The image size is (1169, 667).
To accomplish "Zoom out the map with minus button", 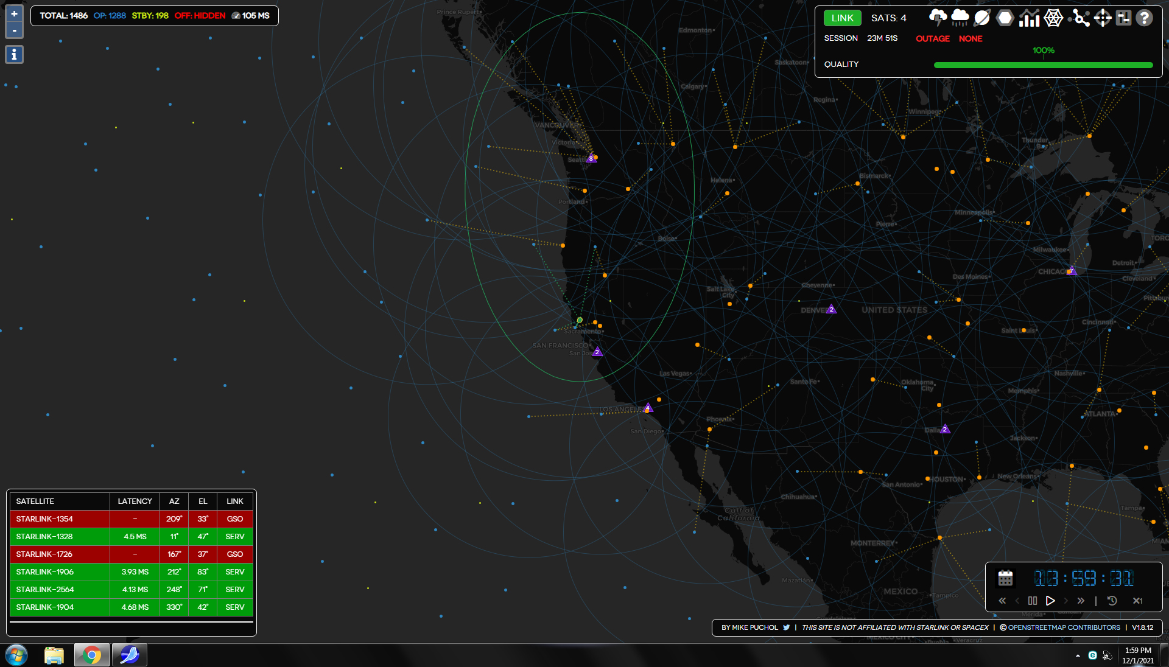I will click(x=14, y=30).
